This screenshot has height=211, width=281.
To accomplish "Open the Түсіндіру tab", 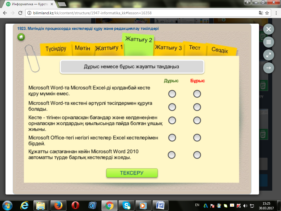I will pos(56,49).
